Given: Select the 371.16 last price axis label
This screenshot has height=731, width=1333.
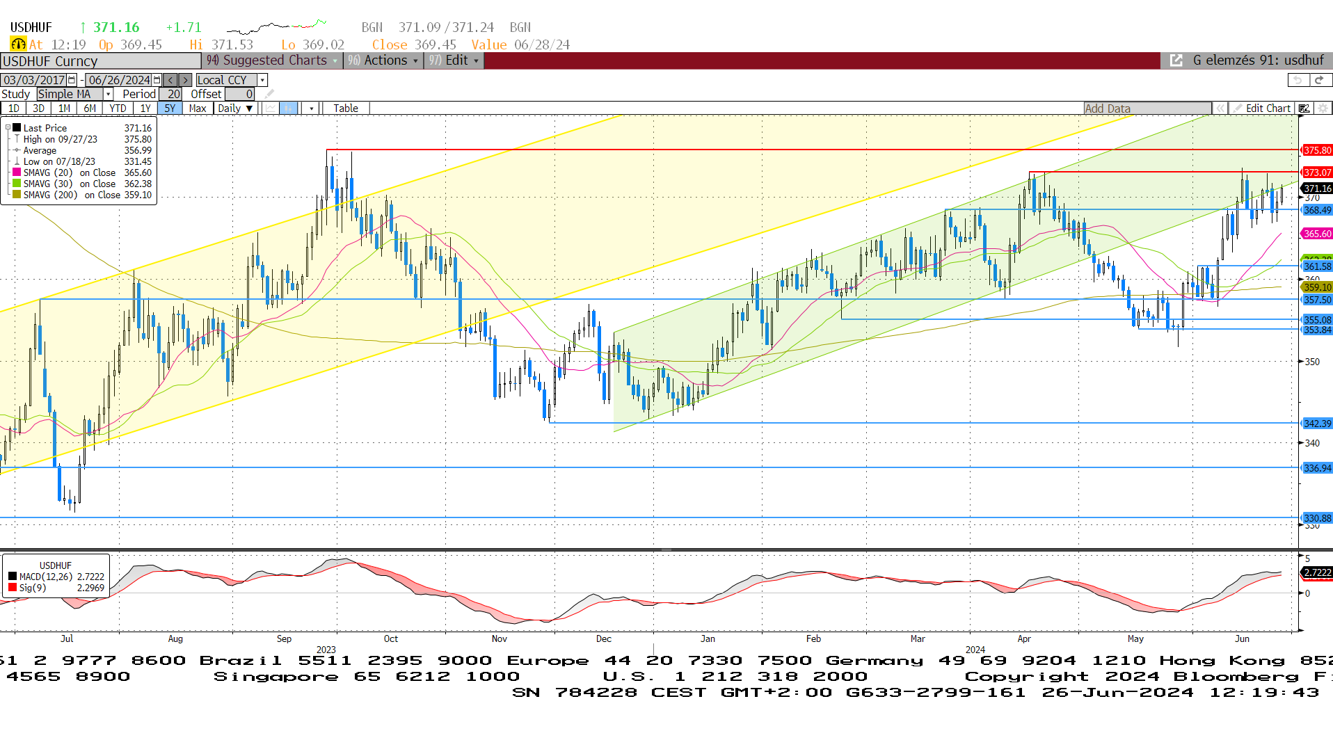Looking at the screenshot, I should coord(1317,188).
